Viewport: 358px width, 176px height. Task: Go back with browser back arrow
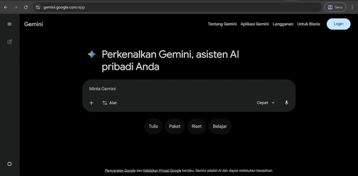[x=6, y=7]
